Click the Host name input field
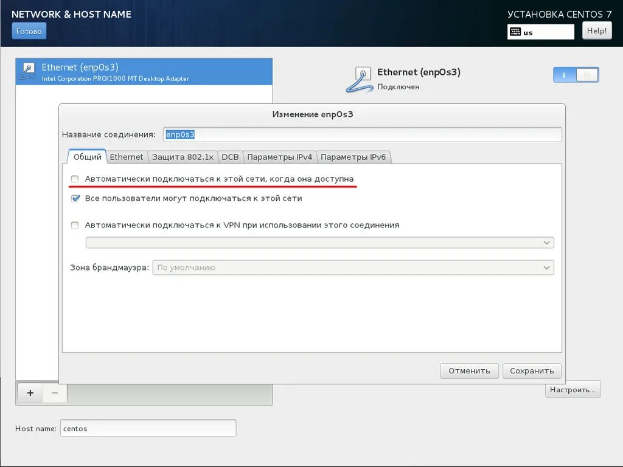Screen dimensions: 623x467 coord(148,428)
